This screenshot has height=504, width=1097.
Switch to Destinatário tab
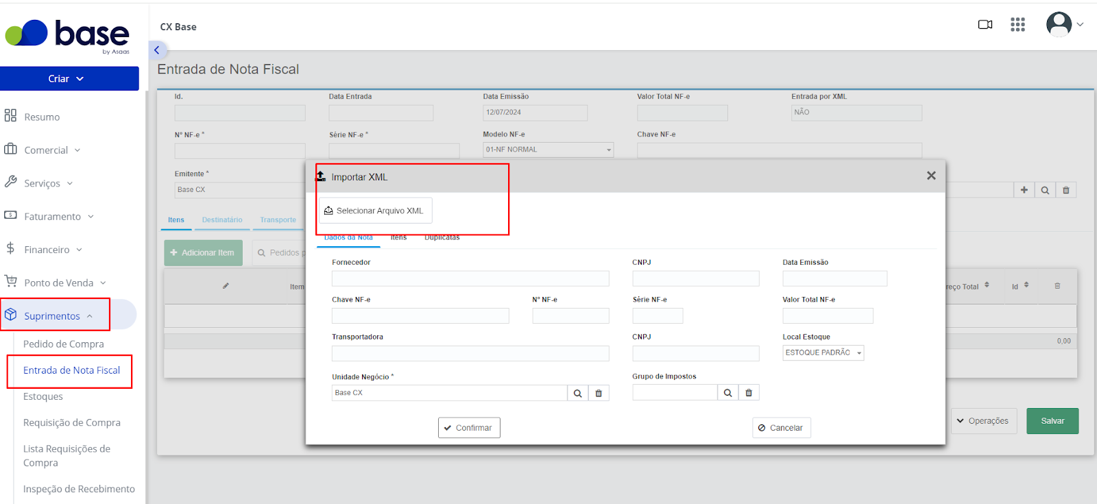(222, 220)
